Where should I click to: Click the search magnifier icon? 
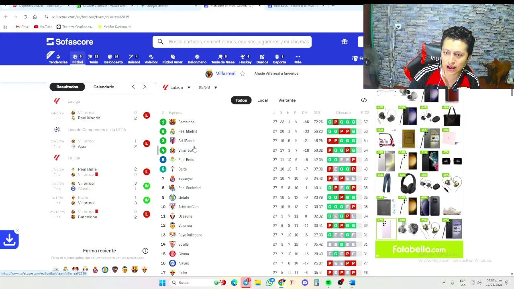point(161,42)
